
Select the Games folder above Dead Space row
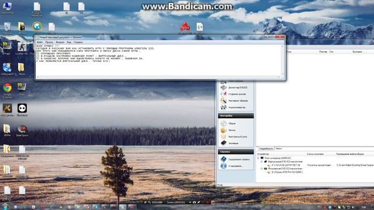[7, 131]
